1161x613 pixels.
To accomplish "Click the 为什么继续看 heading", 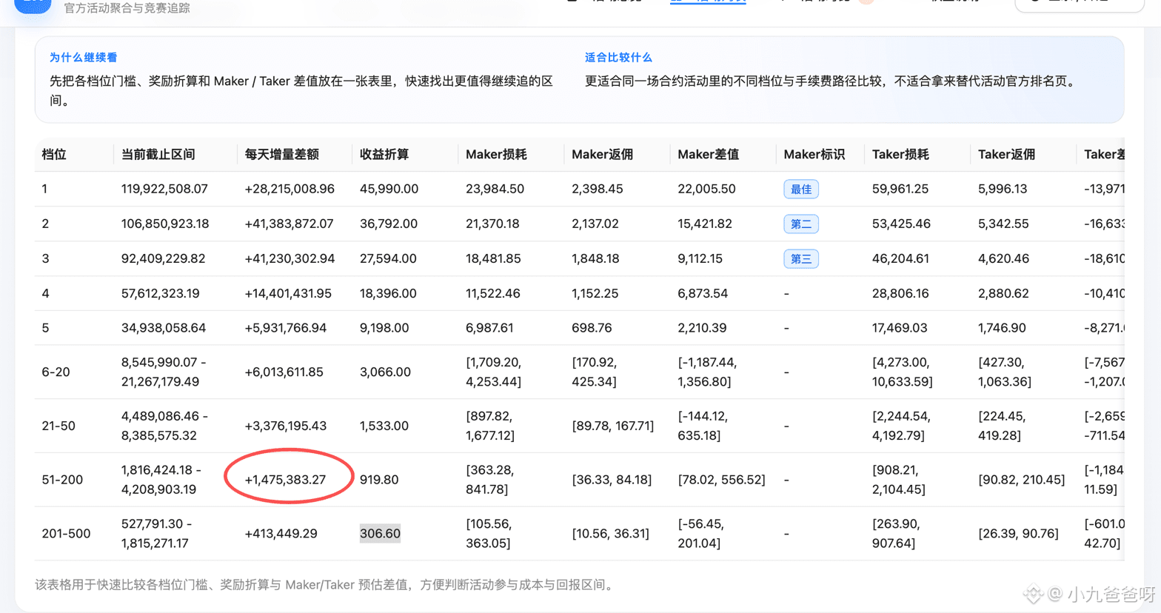I will pos(84,57).
